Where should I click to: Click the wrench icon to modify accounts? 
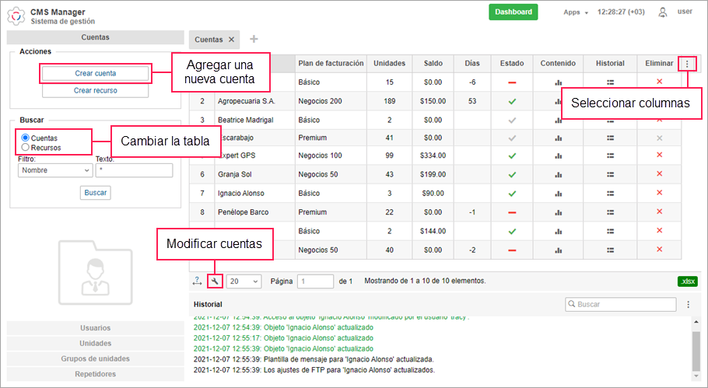tap(215, 281)
